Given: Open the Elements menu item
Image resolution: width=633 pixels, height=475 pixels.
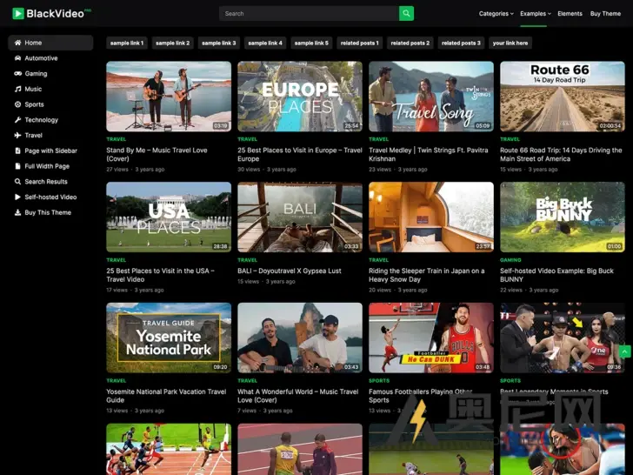Looking at the screenshot, I should pos(570,13).
